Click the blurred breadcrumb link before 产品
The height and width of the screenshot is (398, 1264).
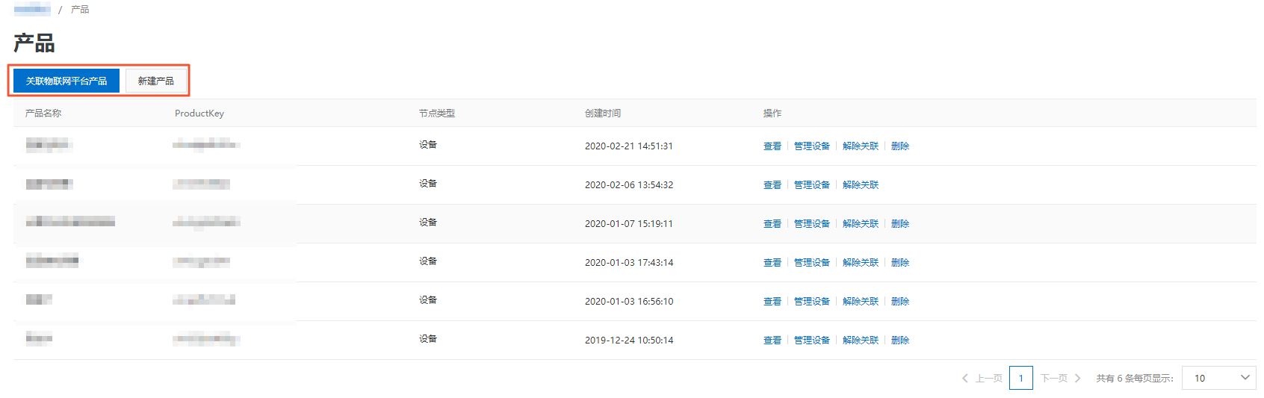tap(32, 9)
